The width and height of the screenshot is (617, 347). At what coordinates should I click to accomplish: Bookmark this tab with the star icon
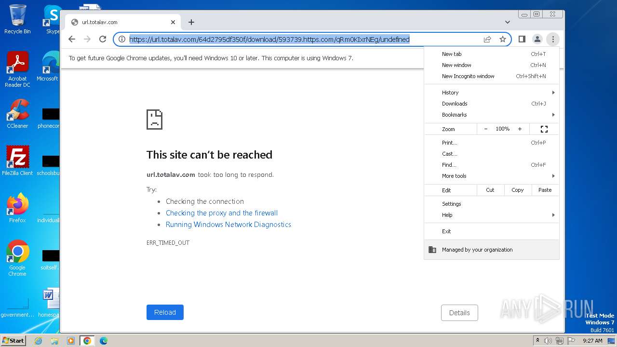click(503, 39)
